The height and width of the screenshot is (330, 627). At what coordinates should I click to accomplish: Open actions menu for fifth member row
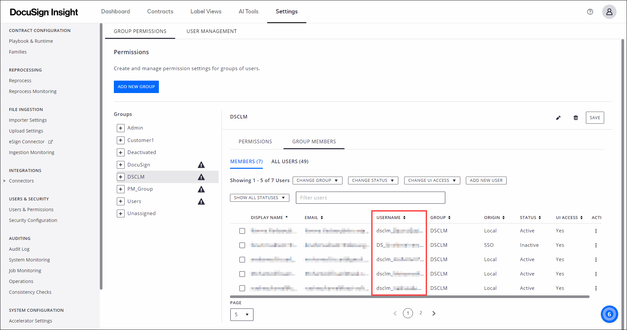pyautogui.click(x=596, y=288)
